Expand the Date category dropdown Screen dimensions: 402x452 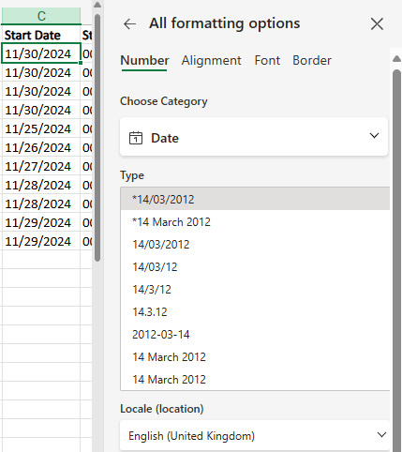pyautogui.click(x=254, y=137)
